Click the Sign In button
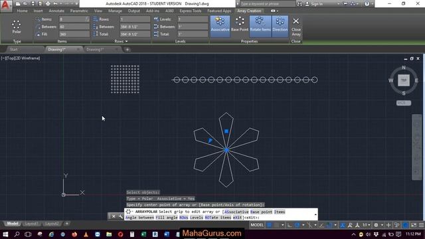 click(314, 4)
